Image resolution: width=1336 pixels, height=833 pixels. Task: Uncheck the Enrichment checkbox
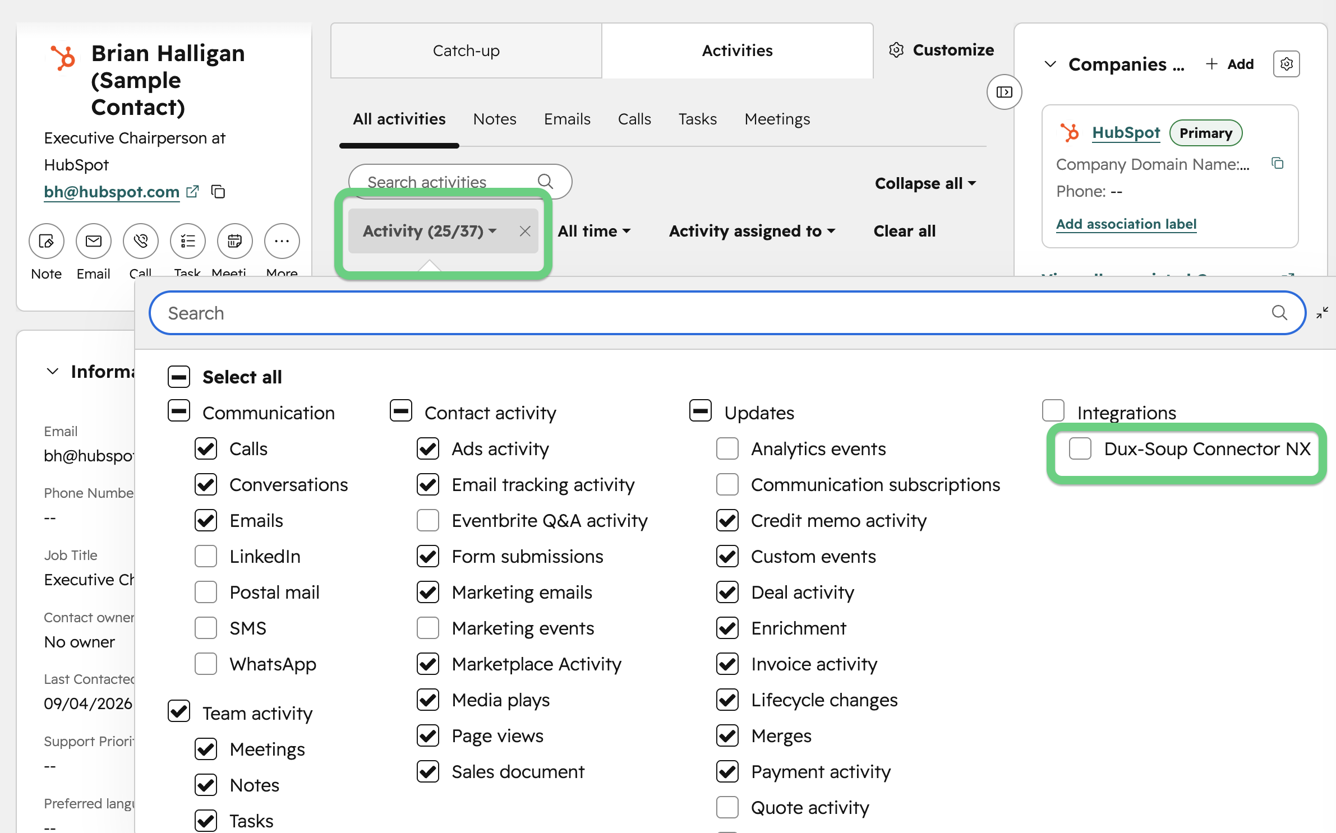tap(727, 628)
